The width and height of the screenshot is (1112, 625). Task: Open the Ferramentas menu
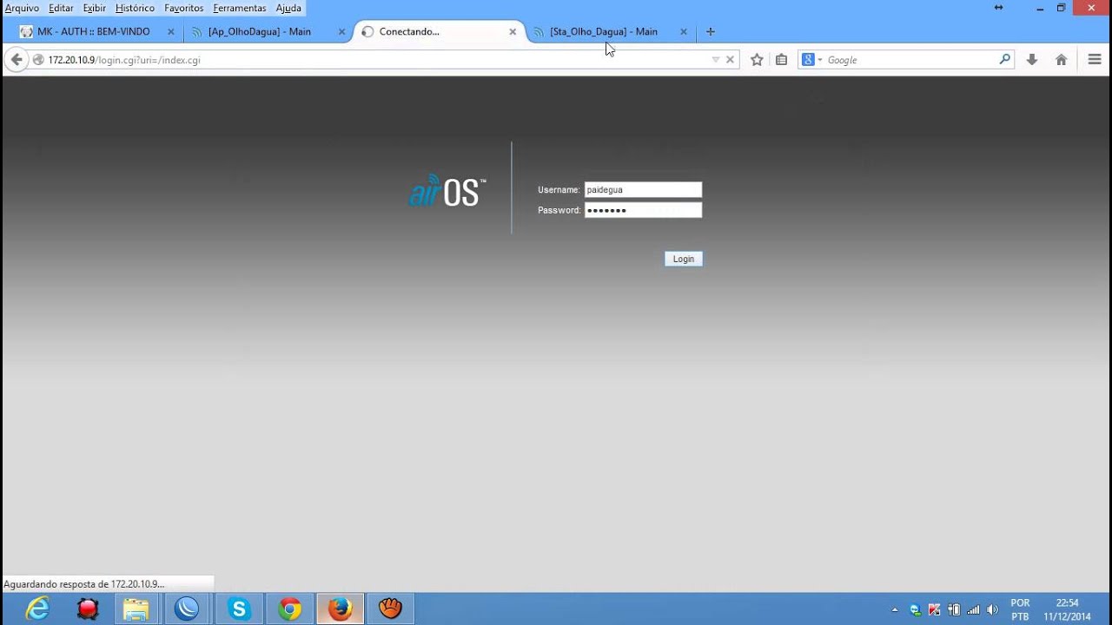(239, 8)
